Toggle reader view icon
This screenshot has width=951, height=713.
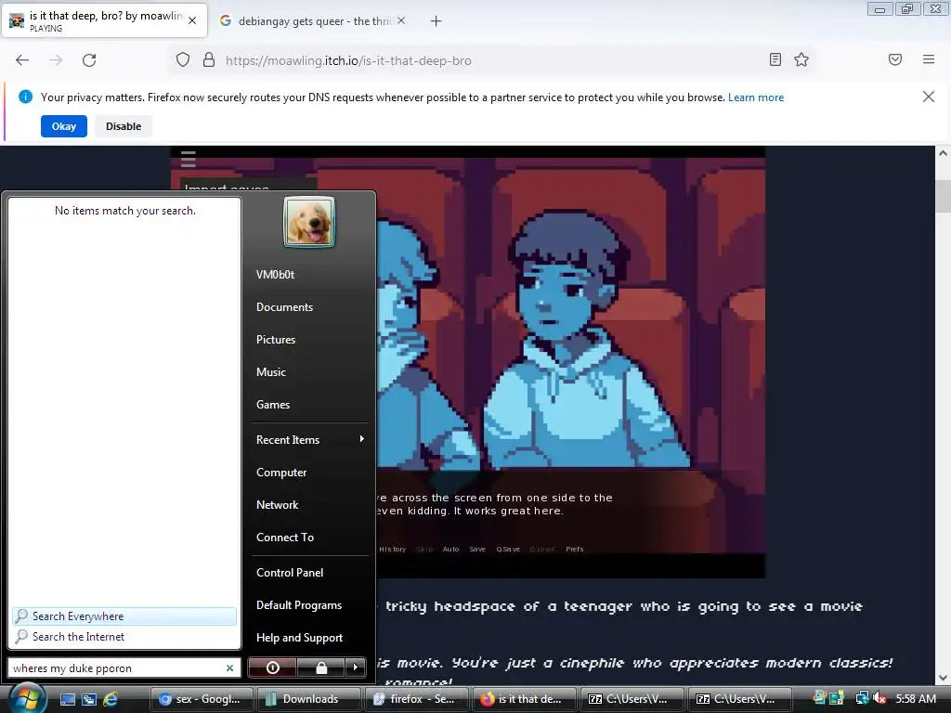[775, 59]
